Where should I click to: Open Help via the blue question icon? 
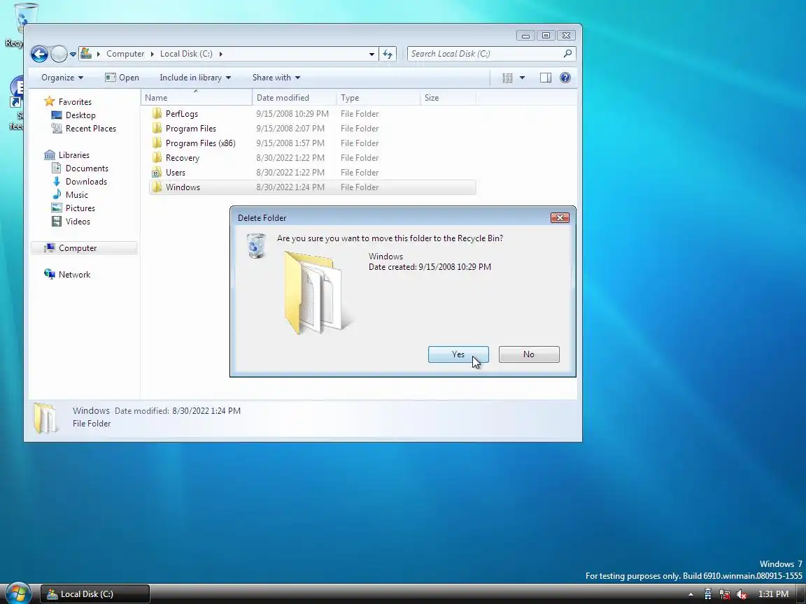click(565, 78)
